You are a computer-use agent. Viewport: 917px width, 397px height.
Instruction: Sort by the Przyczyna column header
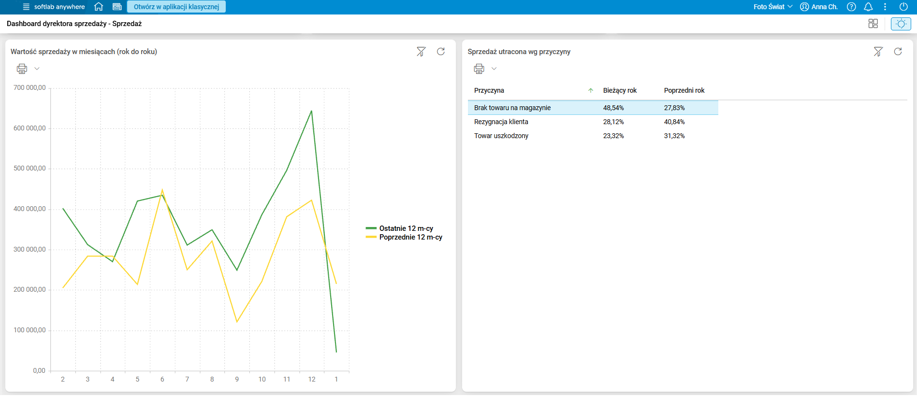489,90
